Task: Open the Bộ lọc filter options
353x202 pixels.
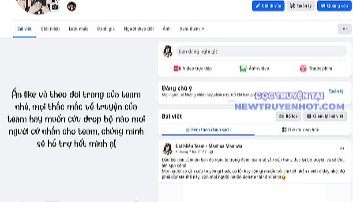Action: click(x=288, y=116)
